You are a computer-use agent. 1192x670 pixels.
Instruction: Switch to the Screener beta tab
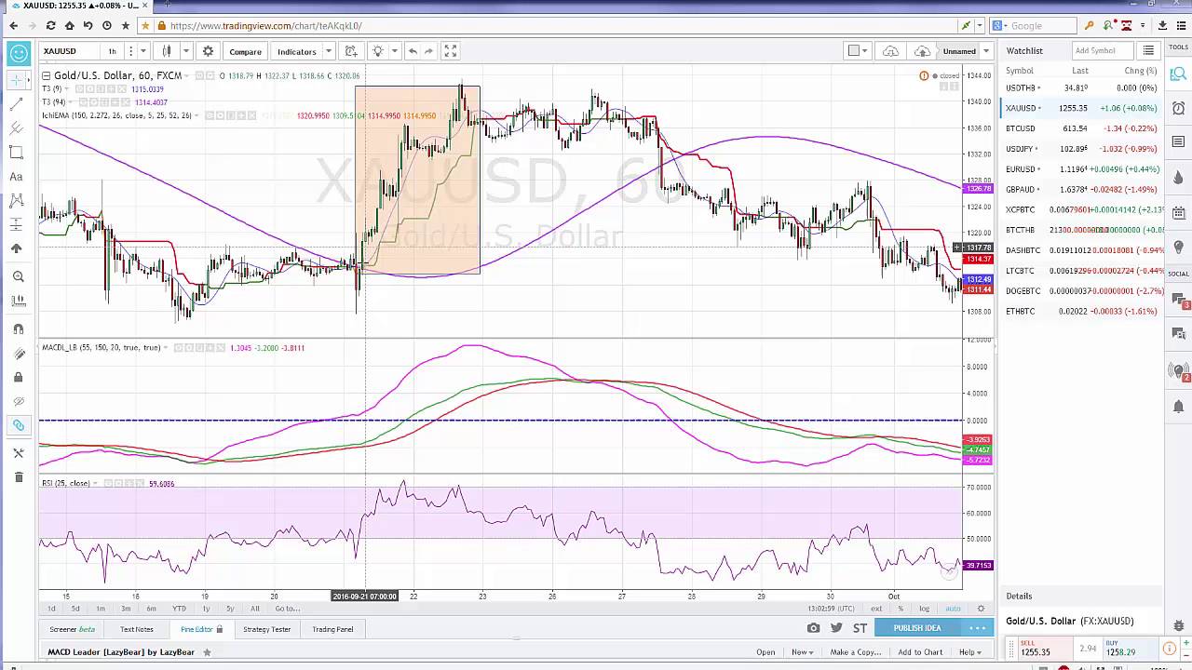pyautogui.click(x=73, y=629)
